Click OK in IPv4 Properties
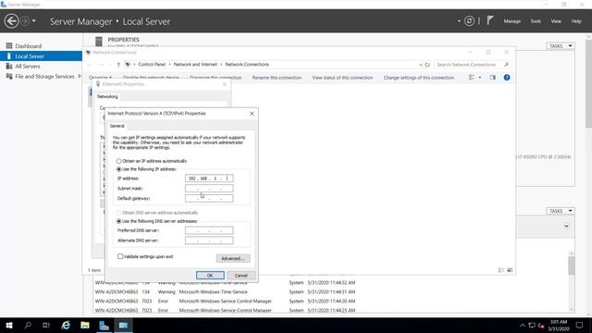This screenshot has width=592, height=333. click(210, 276)
